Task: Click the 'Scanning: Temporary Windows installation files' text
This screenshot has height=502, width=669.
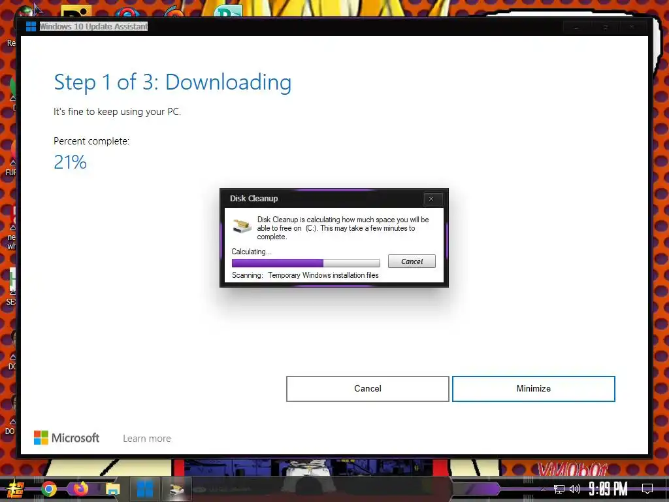Action: tap(305, 275)
